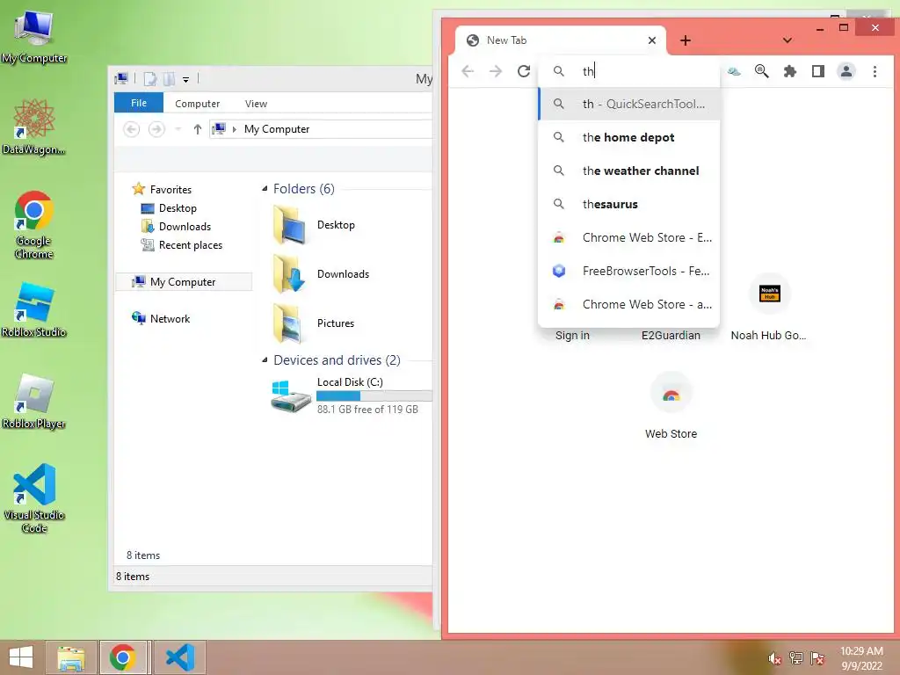The width and height of the screenshot is (900, 675).
Task: Click Explorer back navigation button
Action: (x=132, y=129)
